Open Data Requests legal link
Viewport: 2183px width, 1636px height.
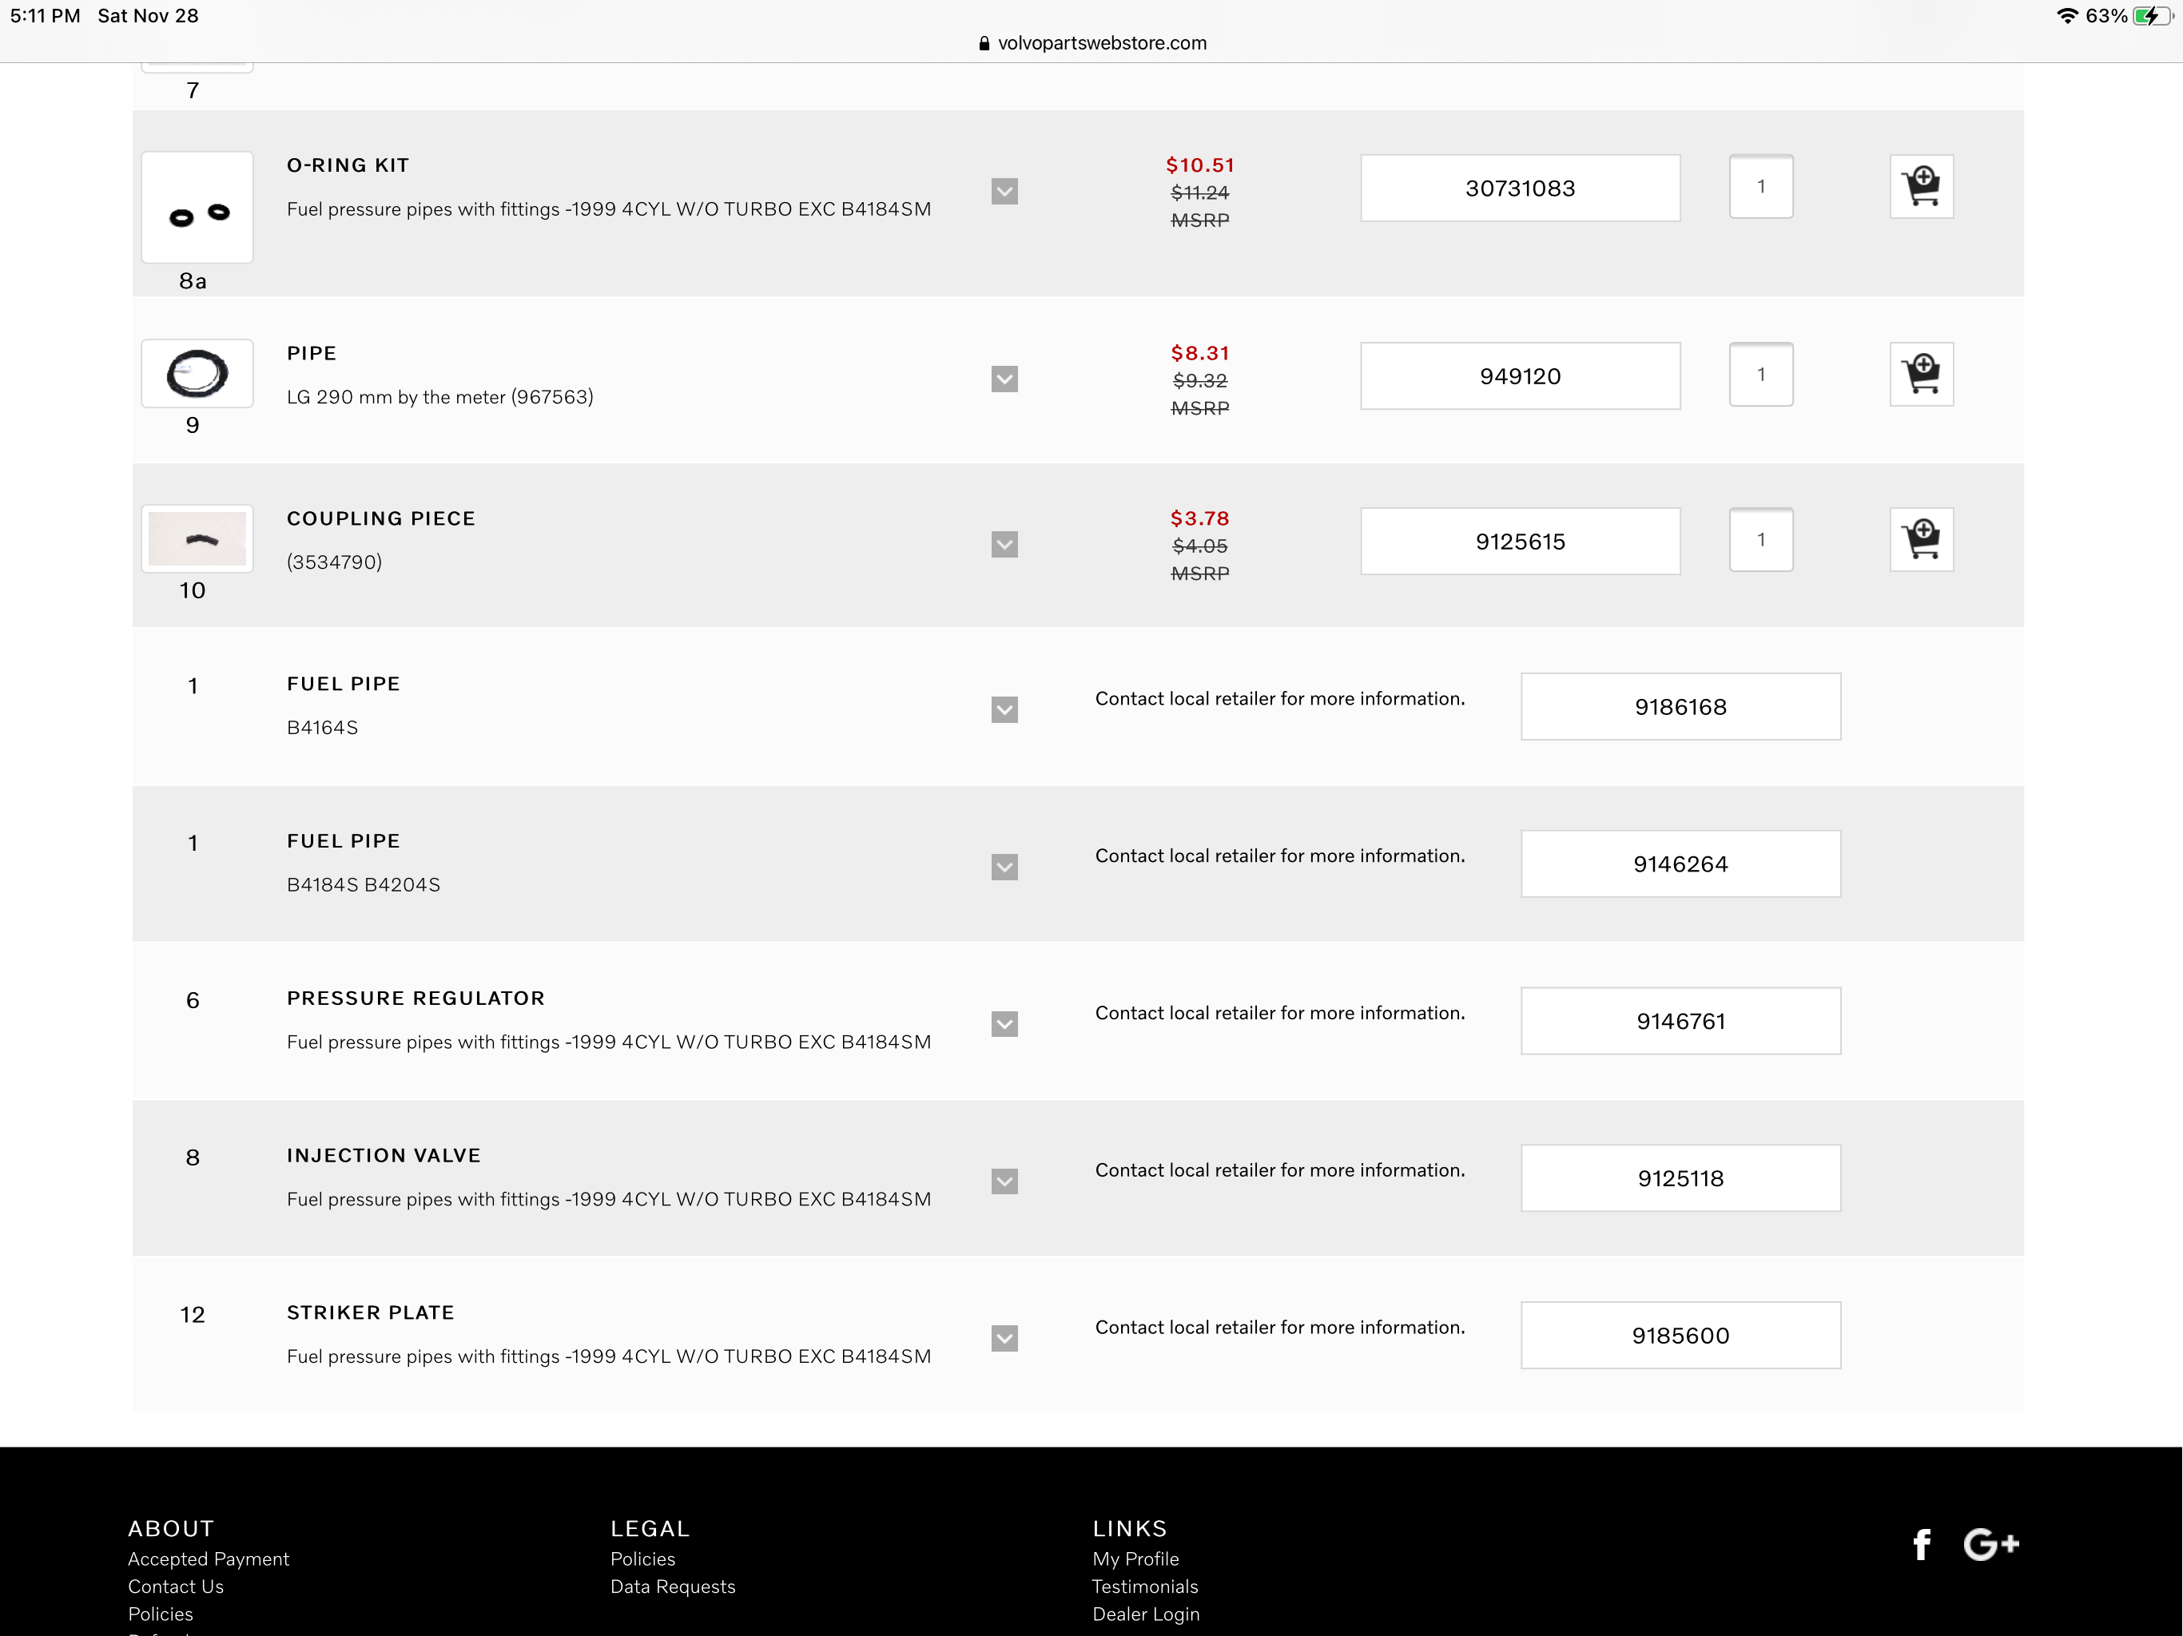tap(672, 1586)
